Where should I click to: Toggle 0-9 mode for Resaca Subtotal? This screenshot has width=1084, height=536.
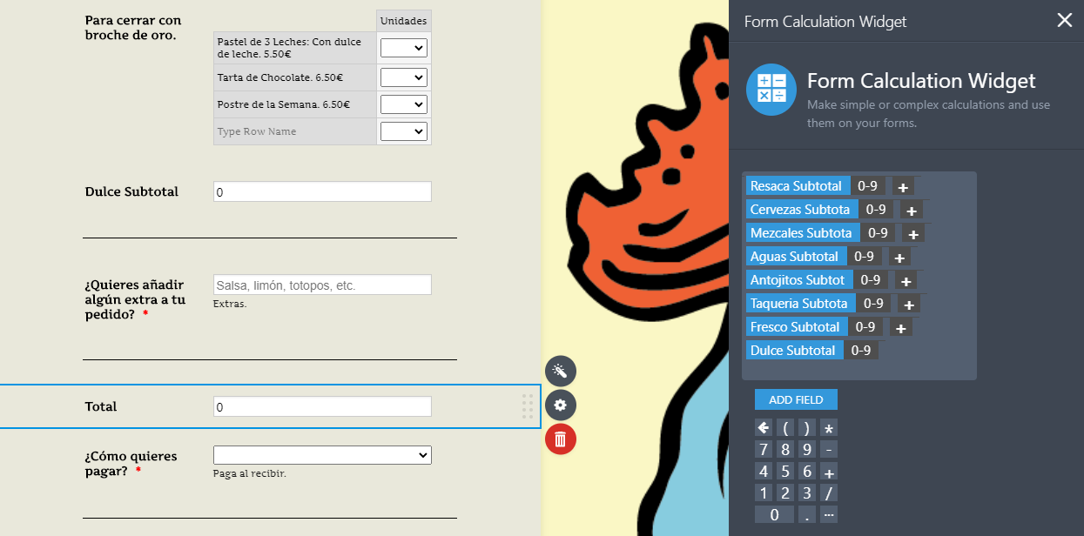click(x=868, y=186)
